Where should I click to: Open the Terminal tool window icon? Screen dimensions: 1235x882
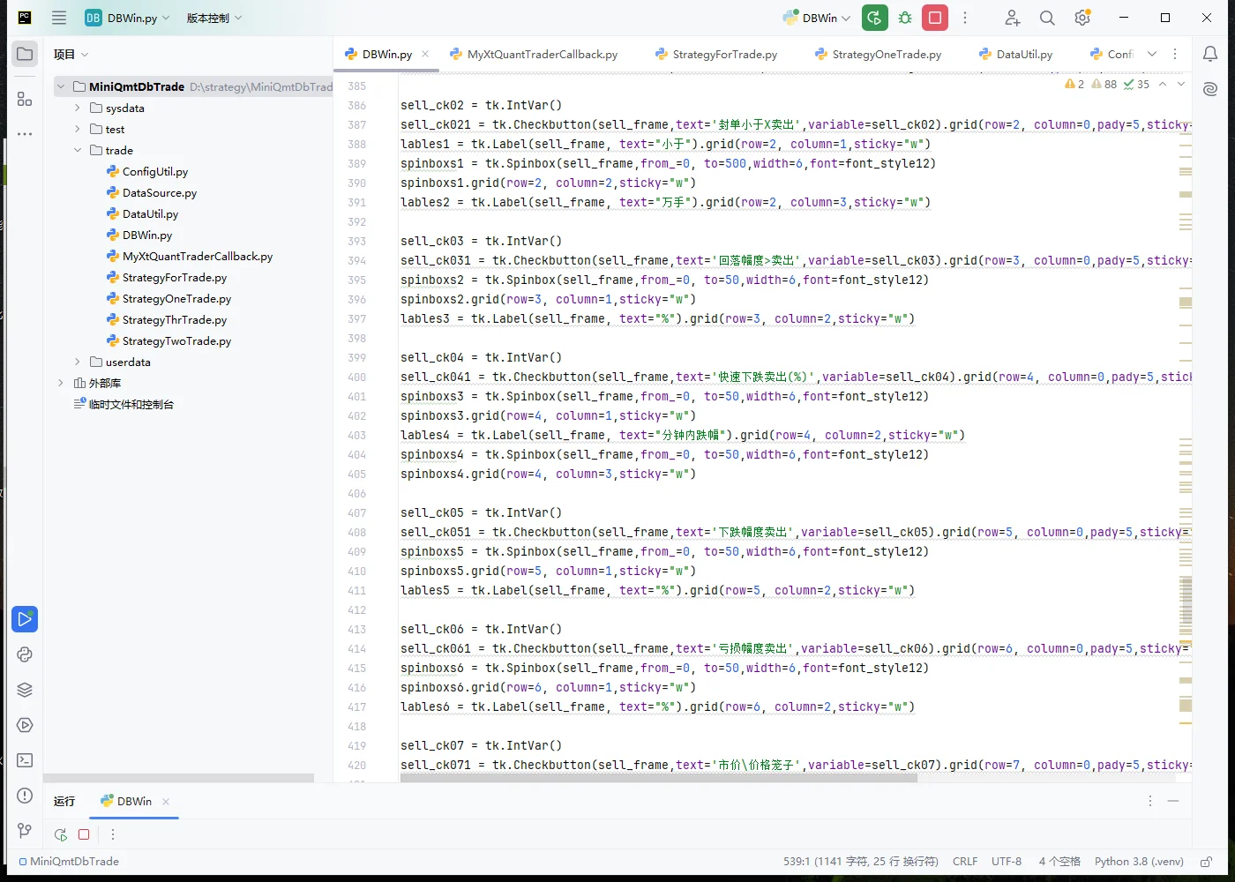point(25,760)
